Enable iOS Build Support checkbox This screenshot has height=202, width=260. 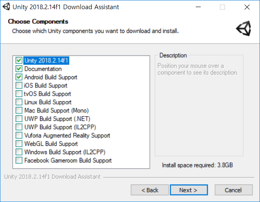(19, 85)
